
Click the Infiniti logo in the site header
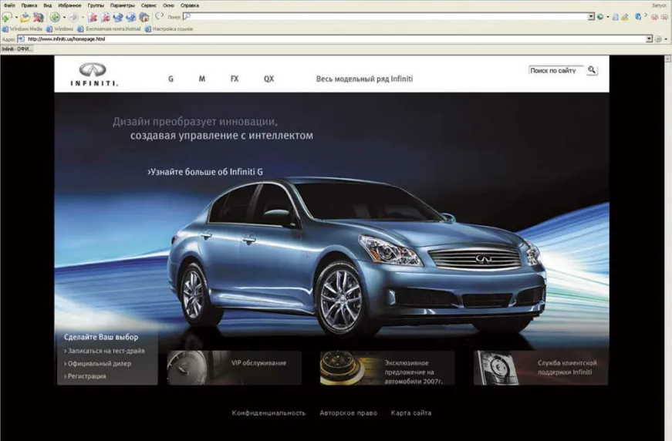coord(94,74)
